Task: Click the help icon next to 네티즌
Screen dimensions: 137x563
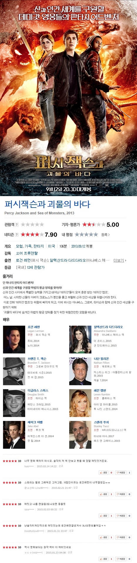Action: pos(17,235)
